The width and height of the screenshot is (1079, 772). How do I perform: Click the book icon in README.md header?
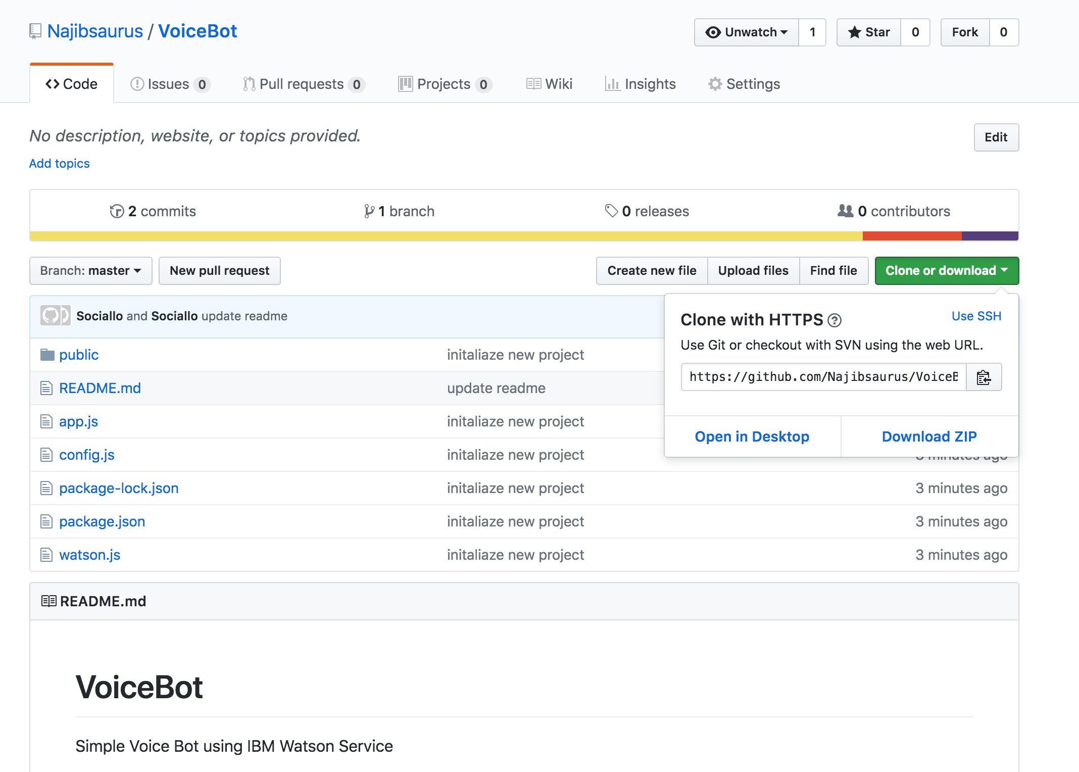[x=48, y=601]
